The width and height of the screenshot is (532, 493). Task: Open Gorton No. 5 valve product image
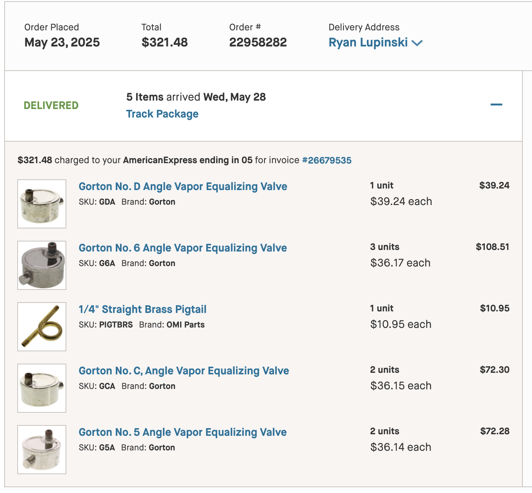pyautogui.click(x=42, y=450)
